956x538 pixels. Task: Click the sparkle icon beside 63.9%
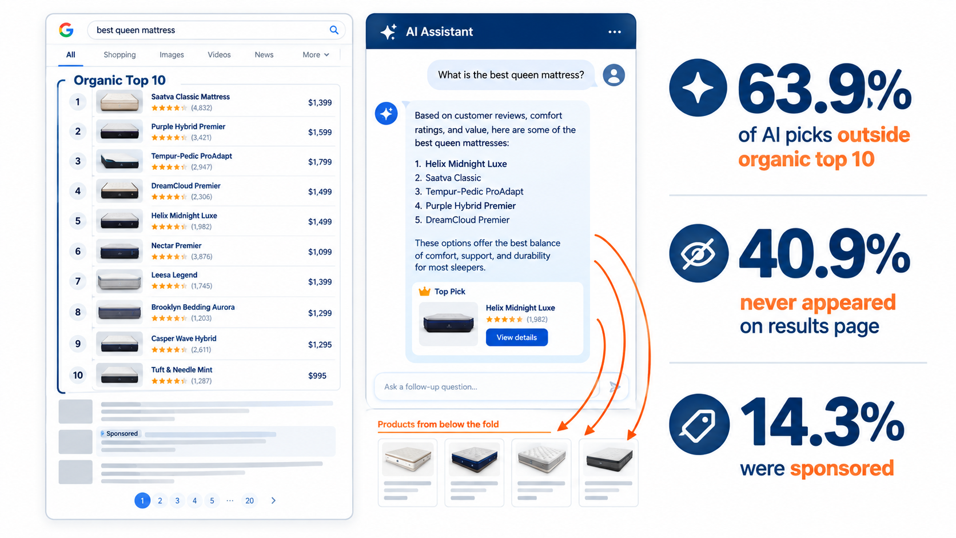pyautogui.click(x=698, y=87)
